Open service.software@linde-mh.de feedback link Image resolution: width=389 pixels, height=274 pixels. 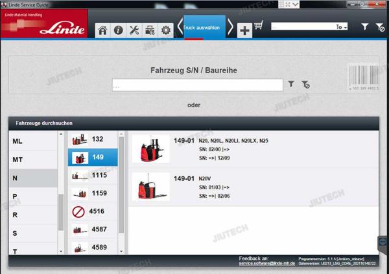coord(267,264)
